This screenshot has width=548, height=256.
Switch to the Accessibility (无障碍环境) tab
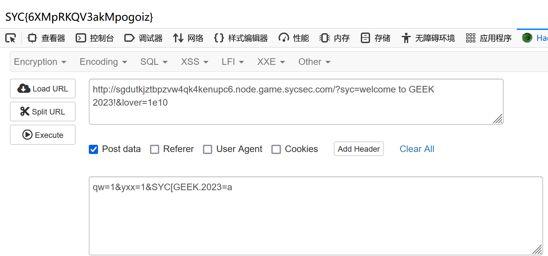[x=428, y=38]
